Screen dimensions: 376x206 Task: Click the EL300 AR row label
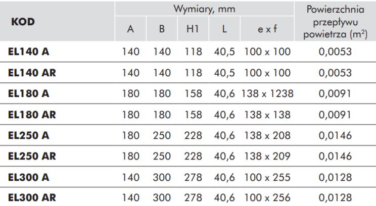coord(32,197)
